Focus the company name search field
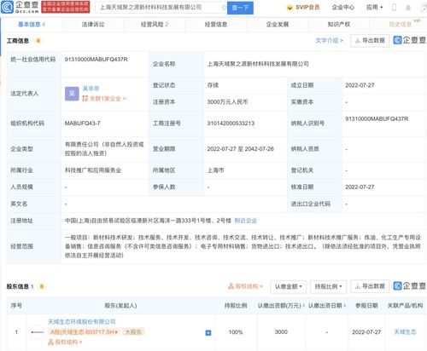This screenshot has height=351, width=427. coord(160,8)
